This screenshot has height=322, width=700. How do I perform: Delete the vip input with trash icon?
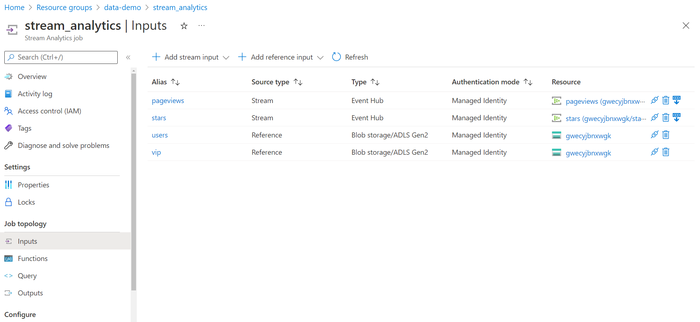[x=665, y=152]
